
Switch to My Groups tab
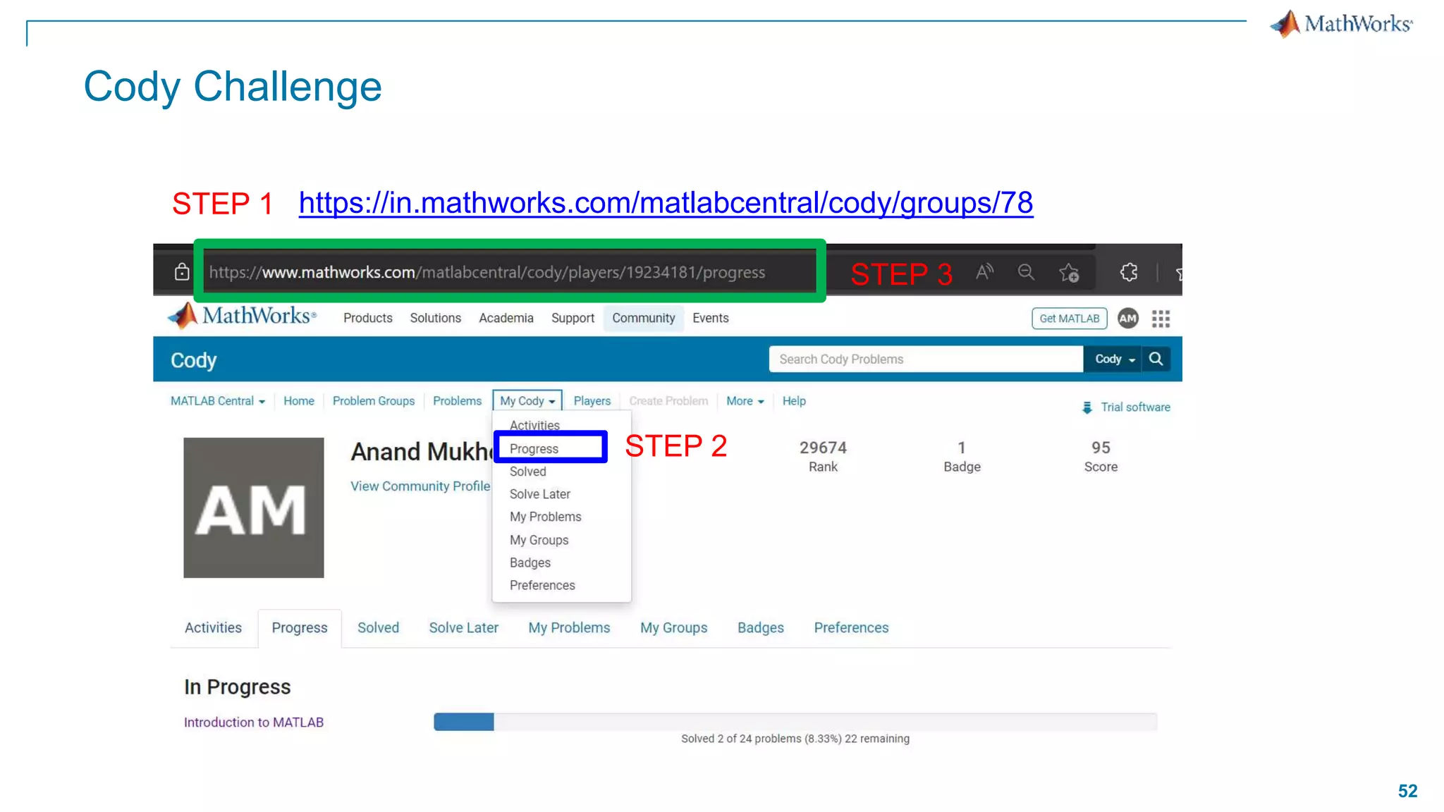(673, 627)
